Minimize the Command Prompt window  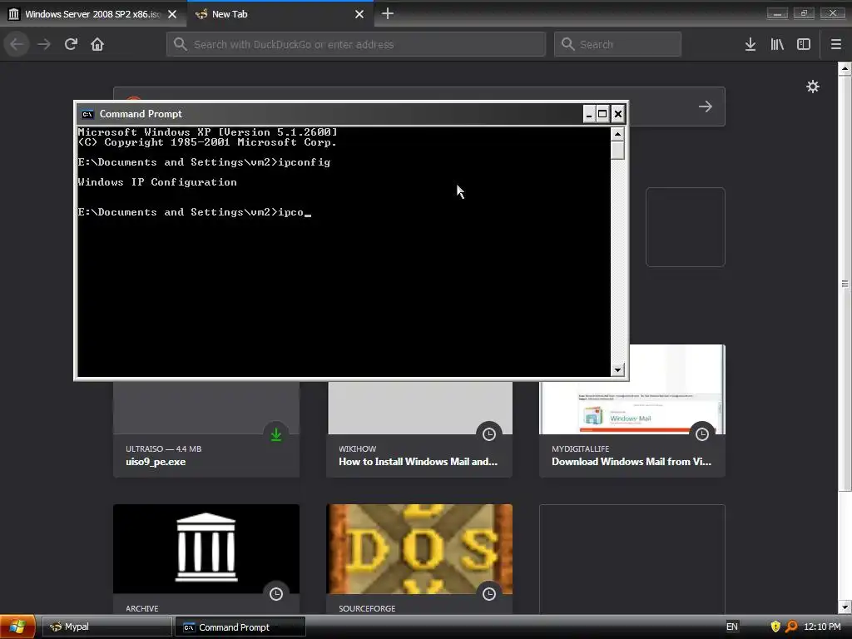click(589, 114)
